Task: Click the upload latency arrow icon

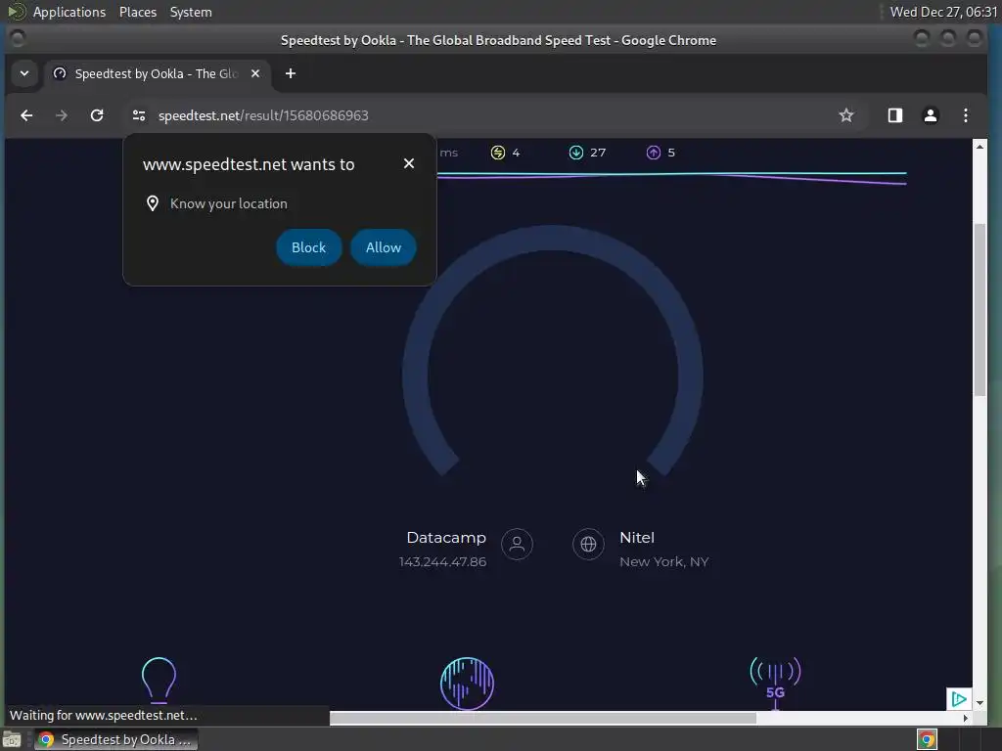Action: (x=653, y=153)
